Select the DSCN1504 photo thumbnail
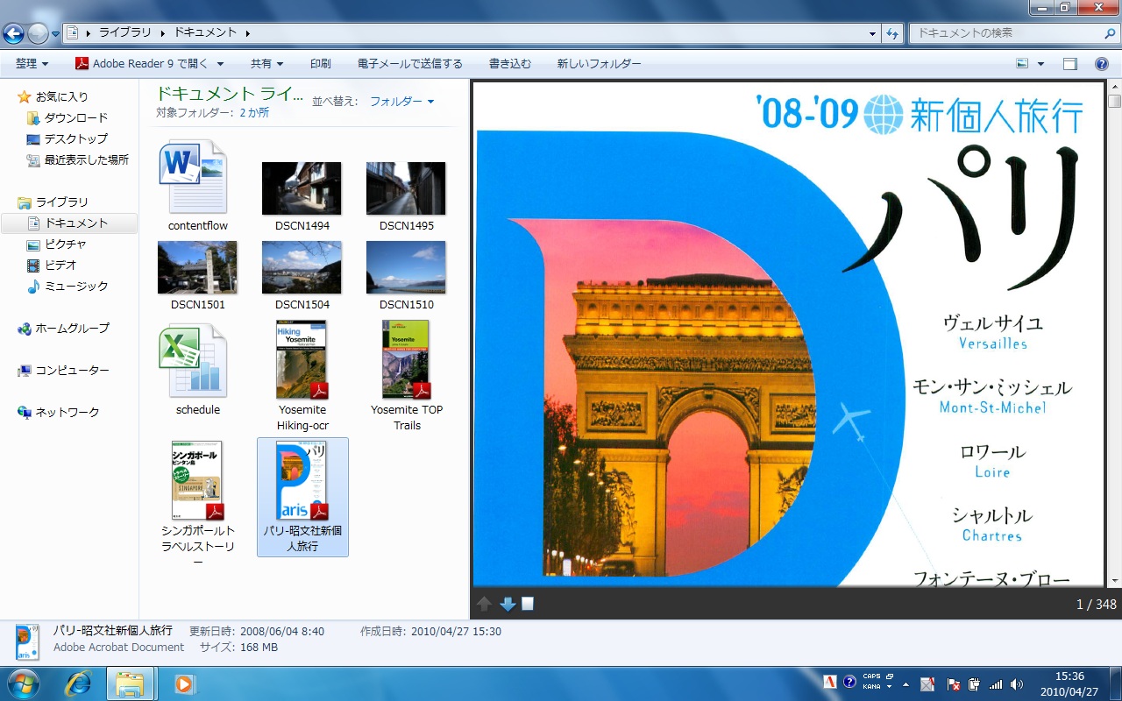 coord(302,267)
